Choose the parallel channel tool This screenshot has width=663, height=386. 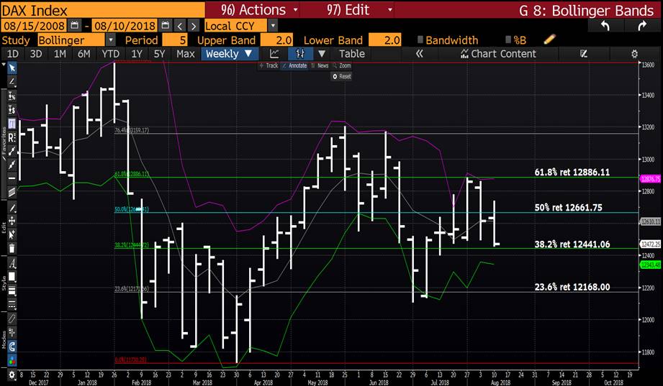[x=12, y=193]
